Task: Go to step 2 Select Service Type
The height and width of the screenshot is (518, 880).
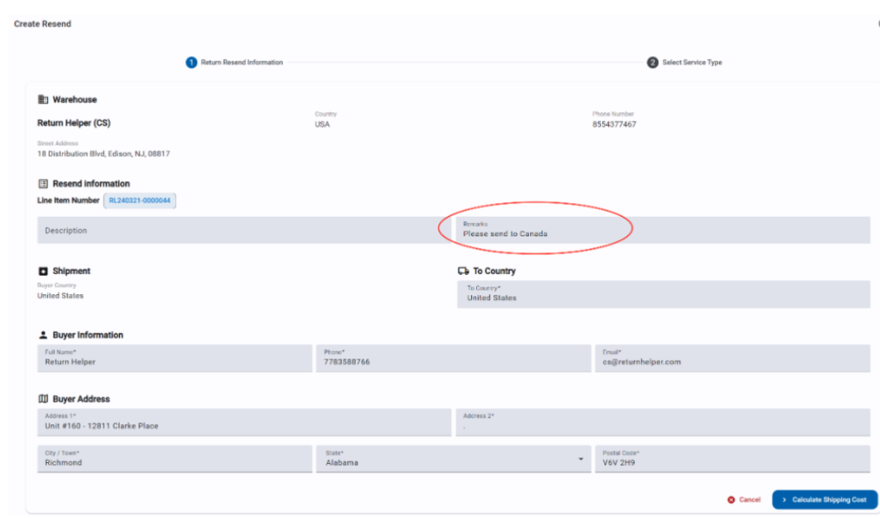Action: (685, 63)
